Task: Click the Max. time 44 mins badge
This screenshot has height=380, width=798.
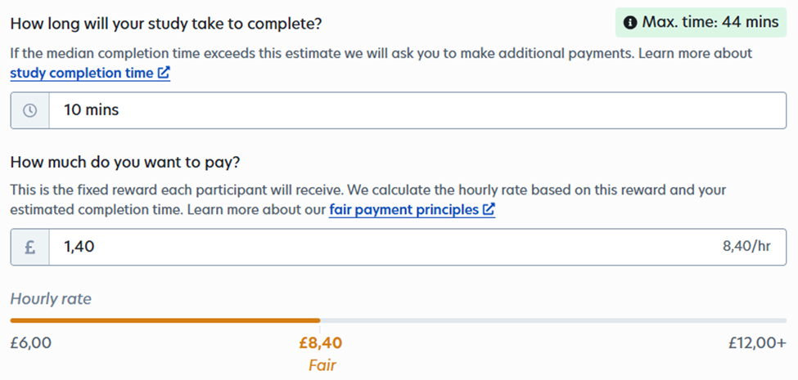Action: (x=701, y=23)
